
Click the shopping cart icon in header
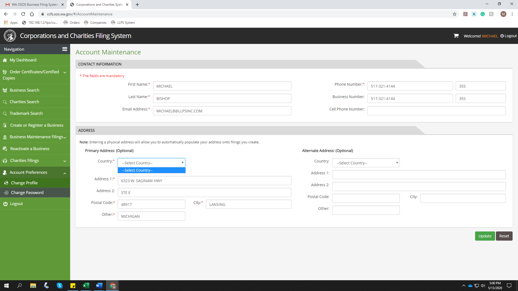(x=456, y=36)
